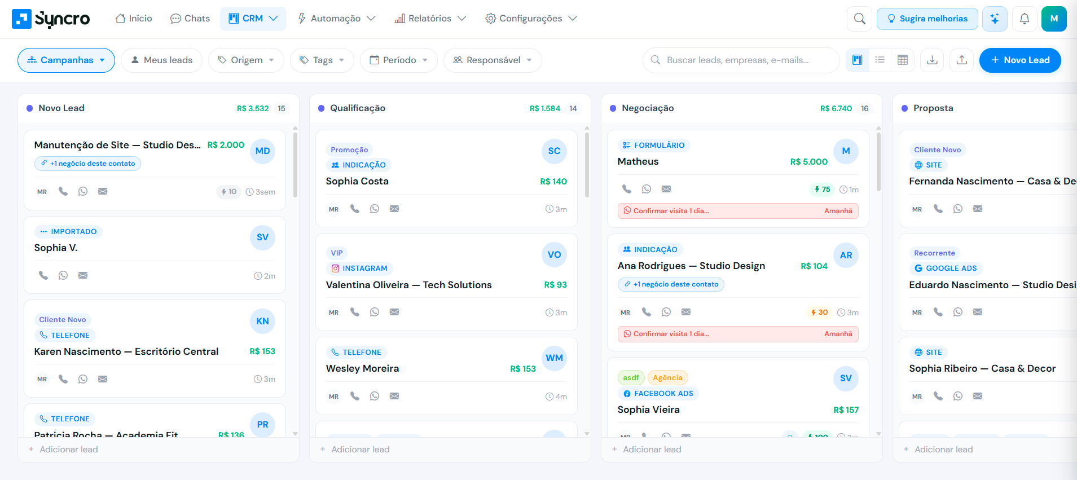Viewport: 1077px width, 480px height.
Task: Open the Período filter dropdown
Action: [398, 60]
